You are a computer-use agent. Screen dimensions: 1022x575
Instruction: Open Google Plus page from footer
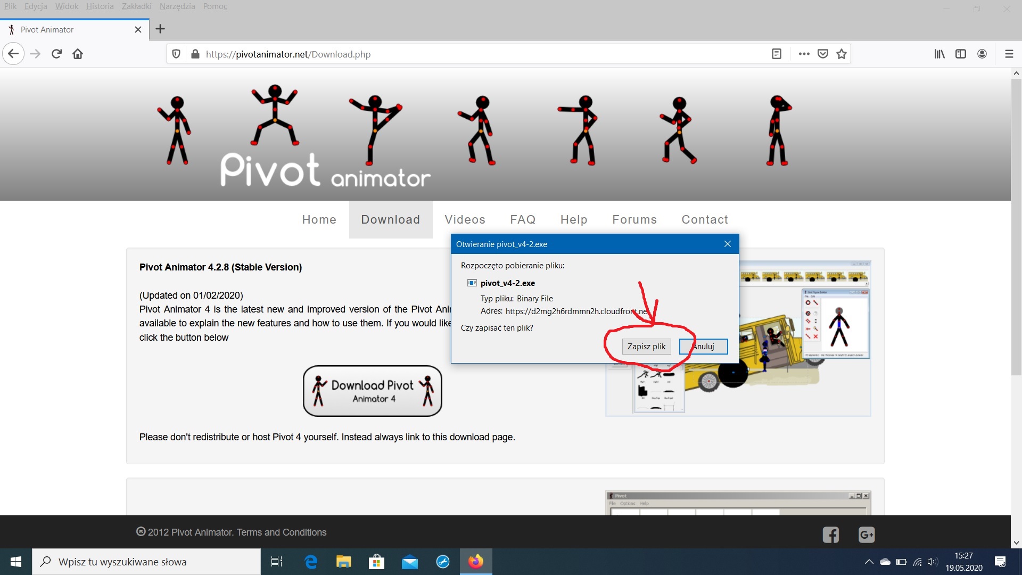pos(867,535)
